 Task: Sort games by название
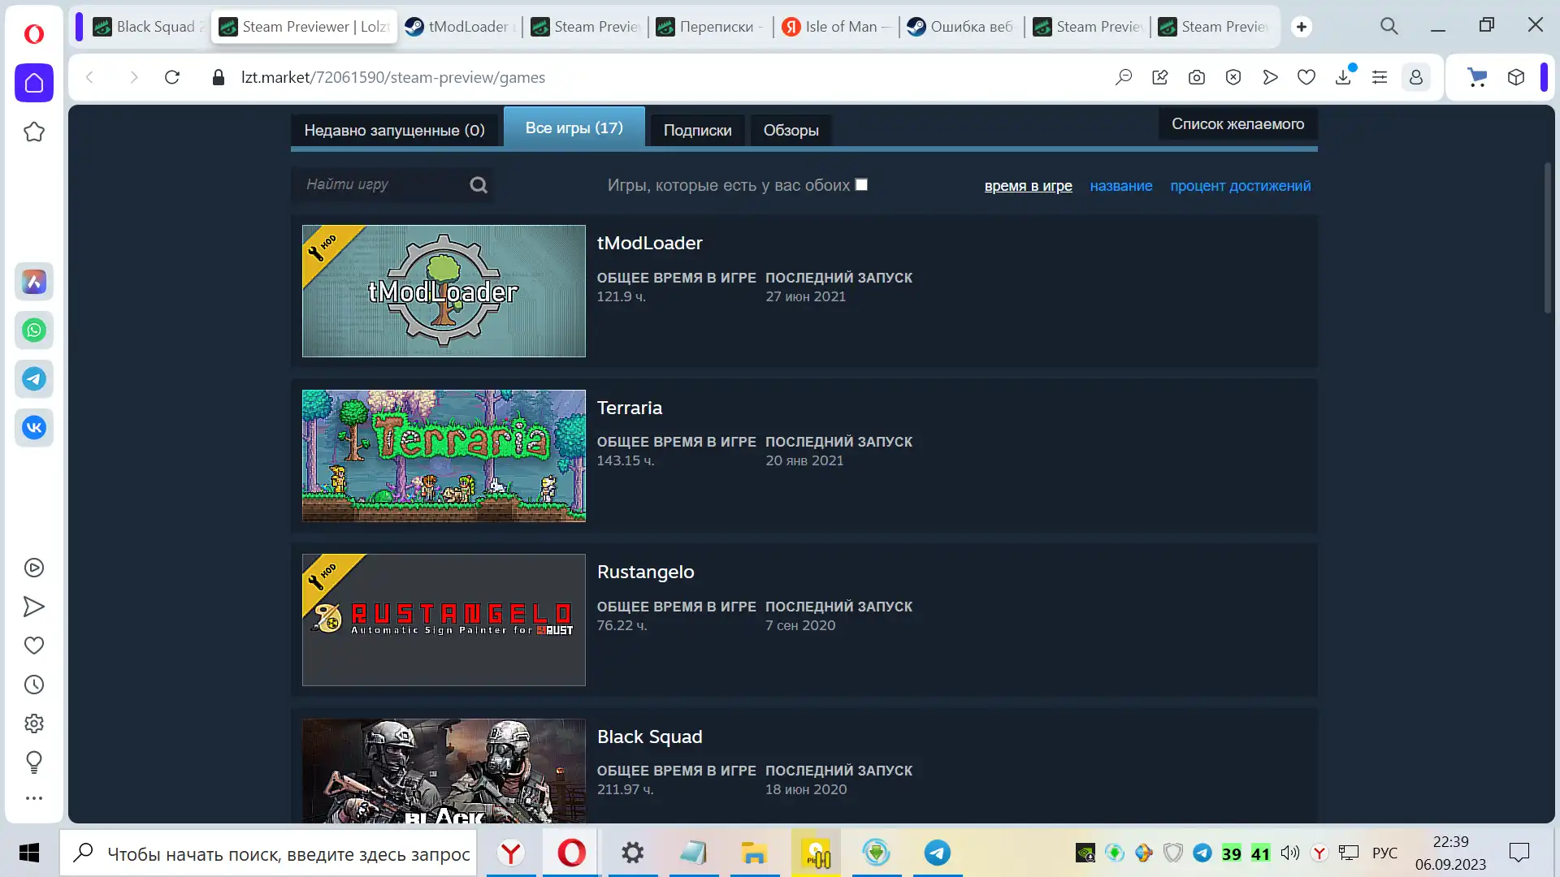pos(1120,186)
